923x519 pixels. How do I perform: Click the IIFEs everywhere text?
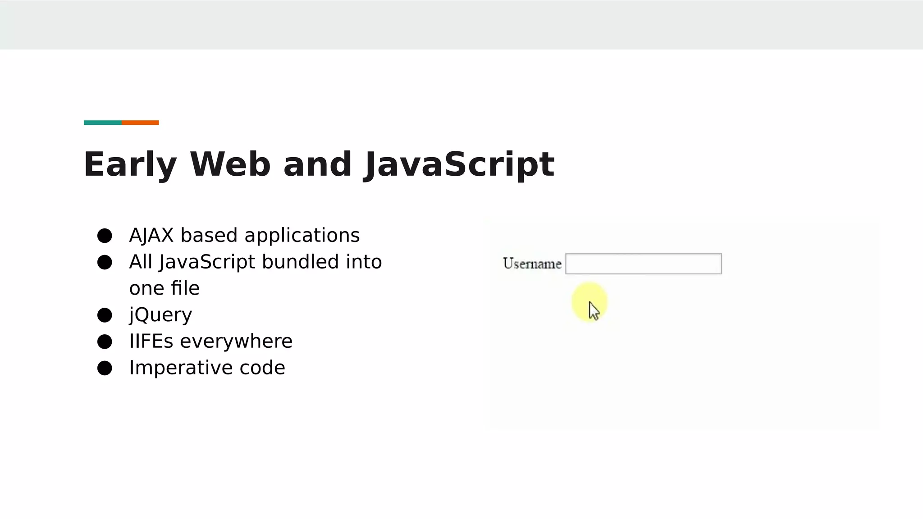click(x=210, y=341)
